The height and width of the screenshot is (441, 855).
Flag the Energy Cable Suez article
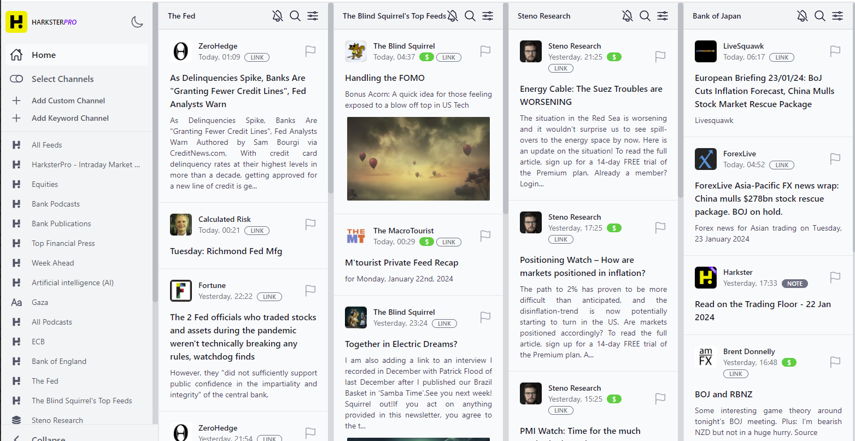[x=660, y=56]
